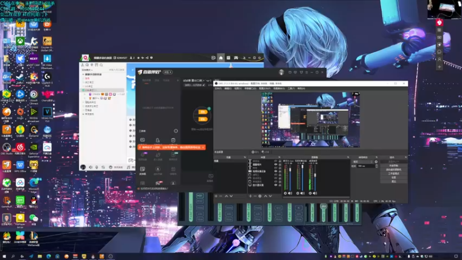Open the Xbox desktop shortcut

(20, 43)
